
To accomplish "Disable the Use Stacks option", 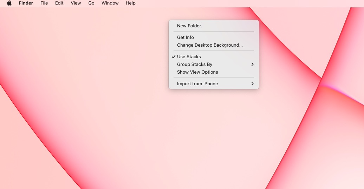I will tap(189, 56).
